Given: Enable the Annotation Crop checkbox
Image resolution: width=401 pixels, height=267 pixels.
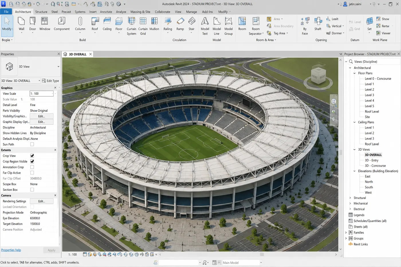Looking at the screenshot, I should click(x=32, y=167).
